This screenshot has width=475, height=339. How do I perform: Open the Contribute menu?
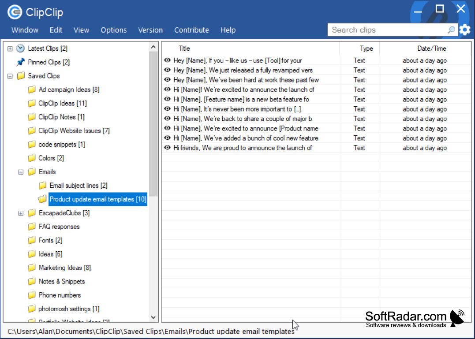pos(191,30)
